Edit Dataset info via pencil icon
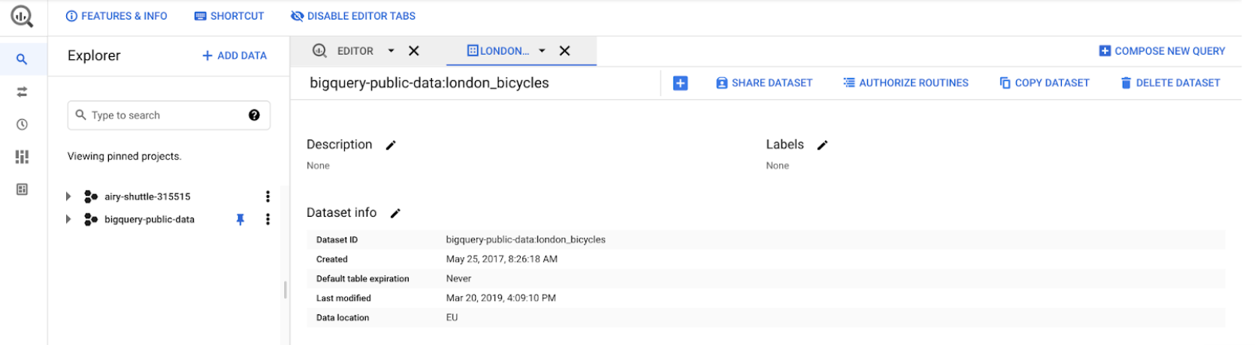 (395, 214)
